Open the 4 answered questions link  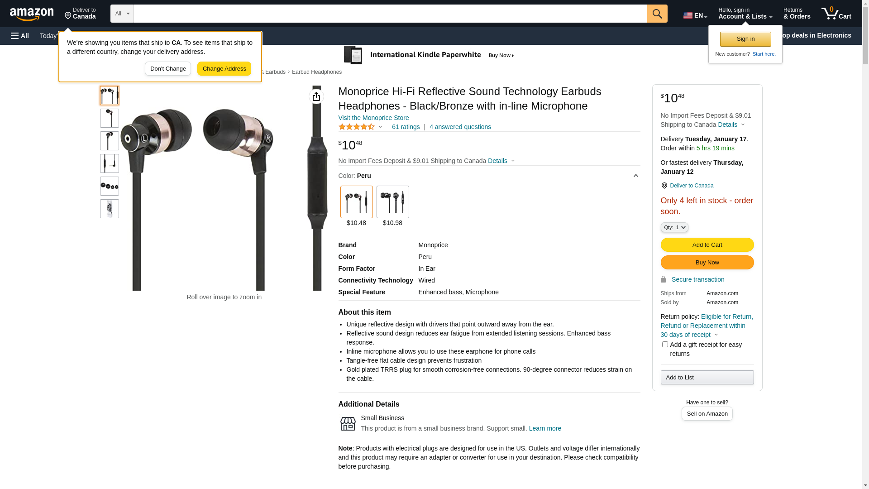point(460,127)
